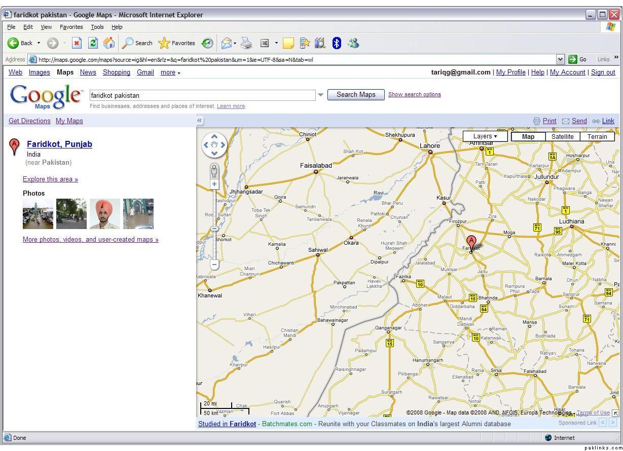Click the printer icon in IE toolbar
The width and height of the screenshot is (623, 451).
click(x=246, y=43)
